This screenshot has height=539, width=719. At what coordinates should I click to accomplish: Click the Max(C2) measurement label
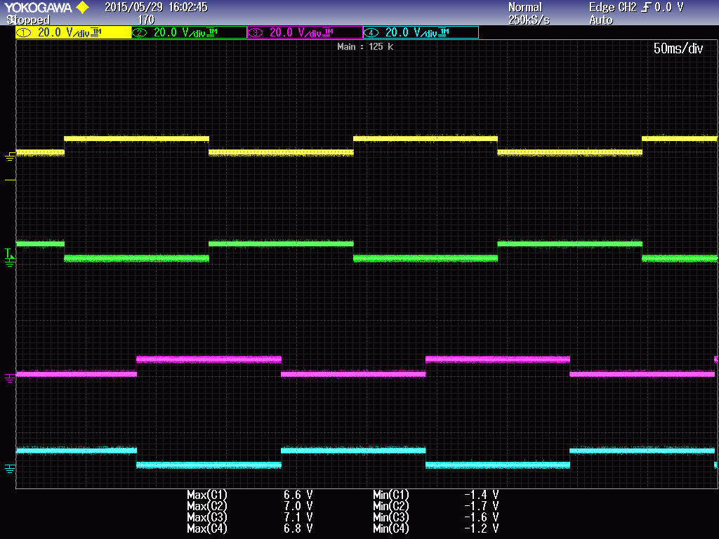[x=207, y=506]
